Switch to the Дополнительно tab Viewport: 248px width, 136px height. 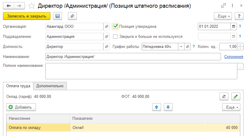50,86
